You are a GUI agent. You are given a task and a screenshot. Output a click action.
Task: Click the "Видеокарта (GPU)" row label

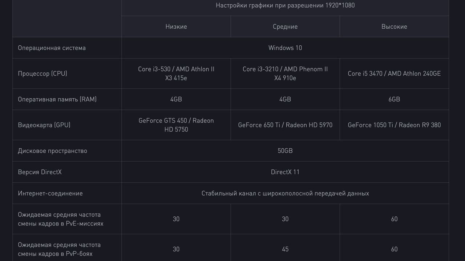(x=44, y=125)
